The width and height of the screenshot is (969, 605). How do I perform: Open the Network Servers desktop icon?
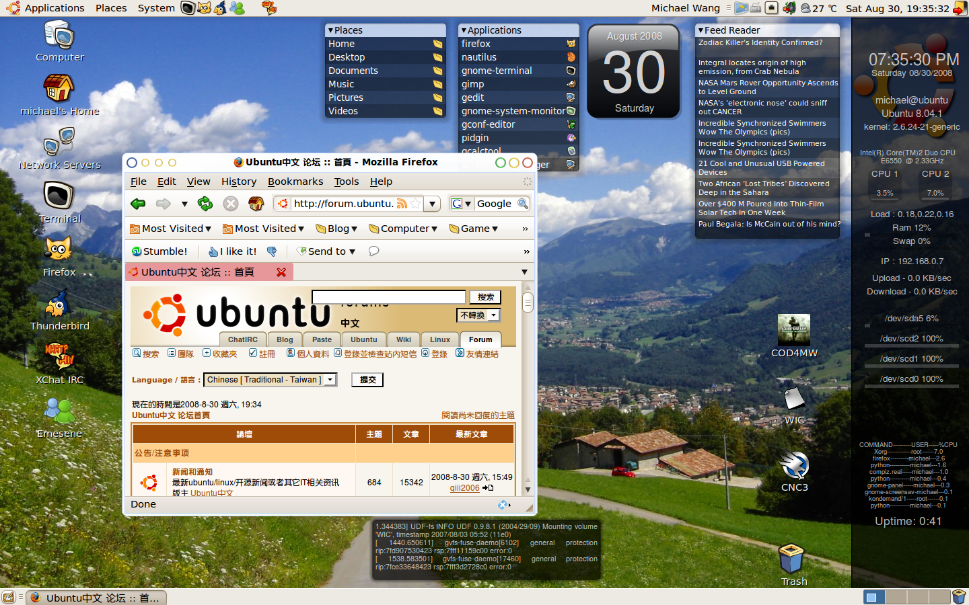(x=59, y=149)
